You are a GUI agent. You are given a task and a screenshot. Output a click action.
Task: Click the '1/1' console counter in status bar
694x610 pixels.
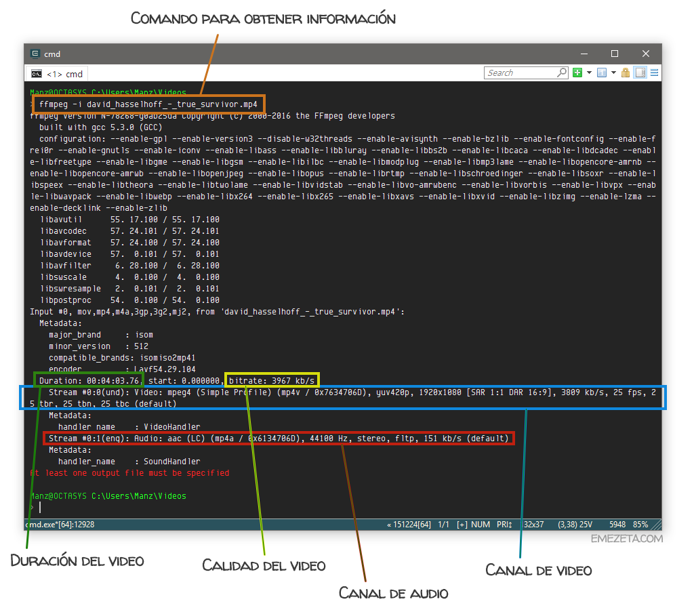coord(443,525)
